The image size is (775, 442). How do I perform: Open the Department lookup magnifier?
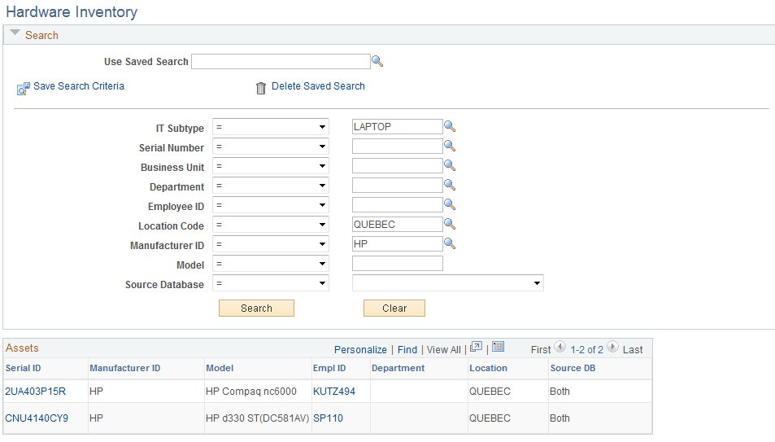click(449, 185)
